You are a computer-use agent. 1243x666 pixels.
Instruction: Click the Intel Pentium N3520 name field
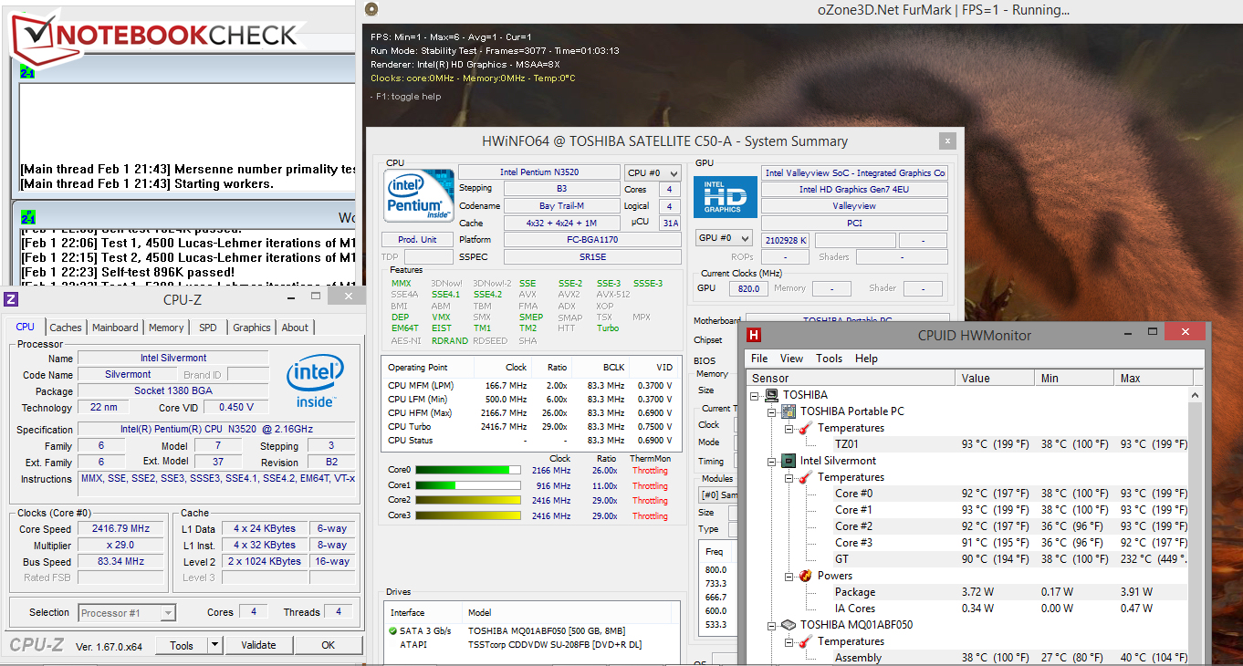tap(539, 172)
